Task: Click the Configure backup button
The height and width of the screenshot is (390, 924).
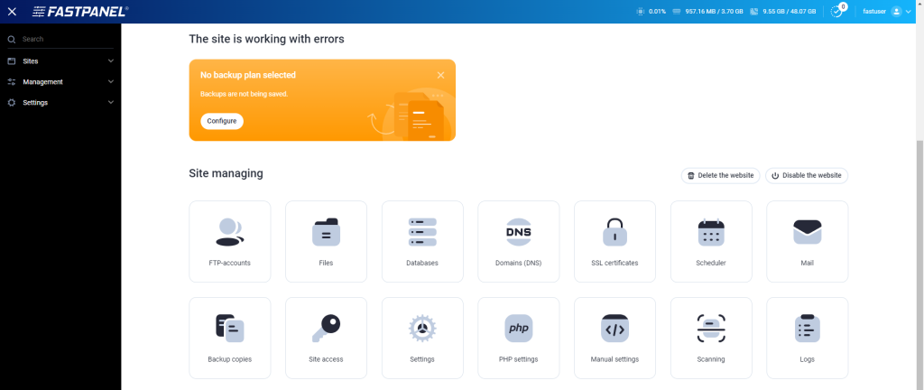Action: [222, 121]
